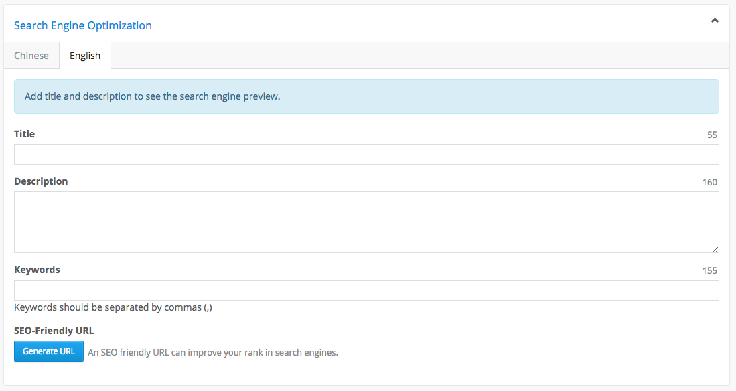This screenshot has width=736, height=391.
Task: Click the Title field label
Action: [x=24, y=134]
